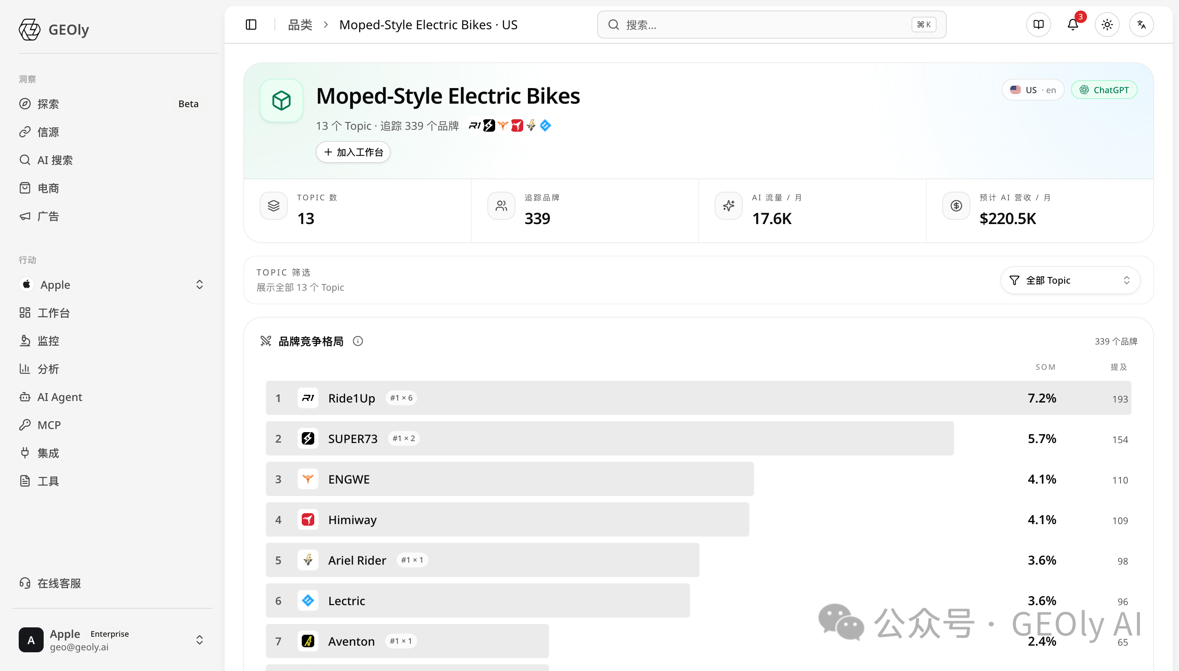Image resolution: width=1179 pixels, height=671 pixels.
Task: Click the Ariel Rider logo in row 5
Action: click(x=308, y=560)
